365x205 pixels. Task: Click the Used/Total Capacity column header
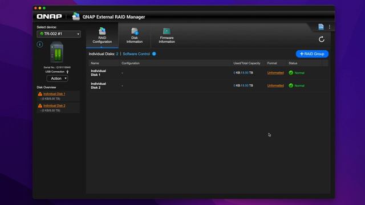(247, 63)
